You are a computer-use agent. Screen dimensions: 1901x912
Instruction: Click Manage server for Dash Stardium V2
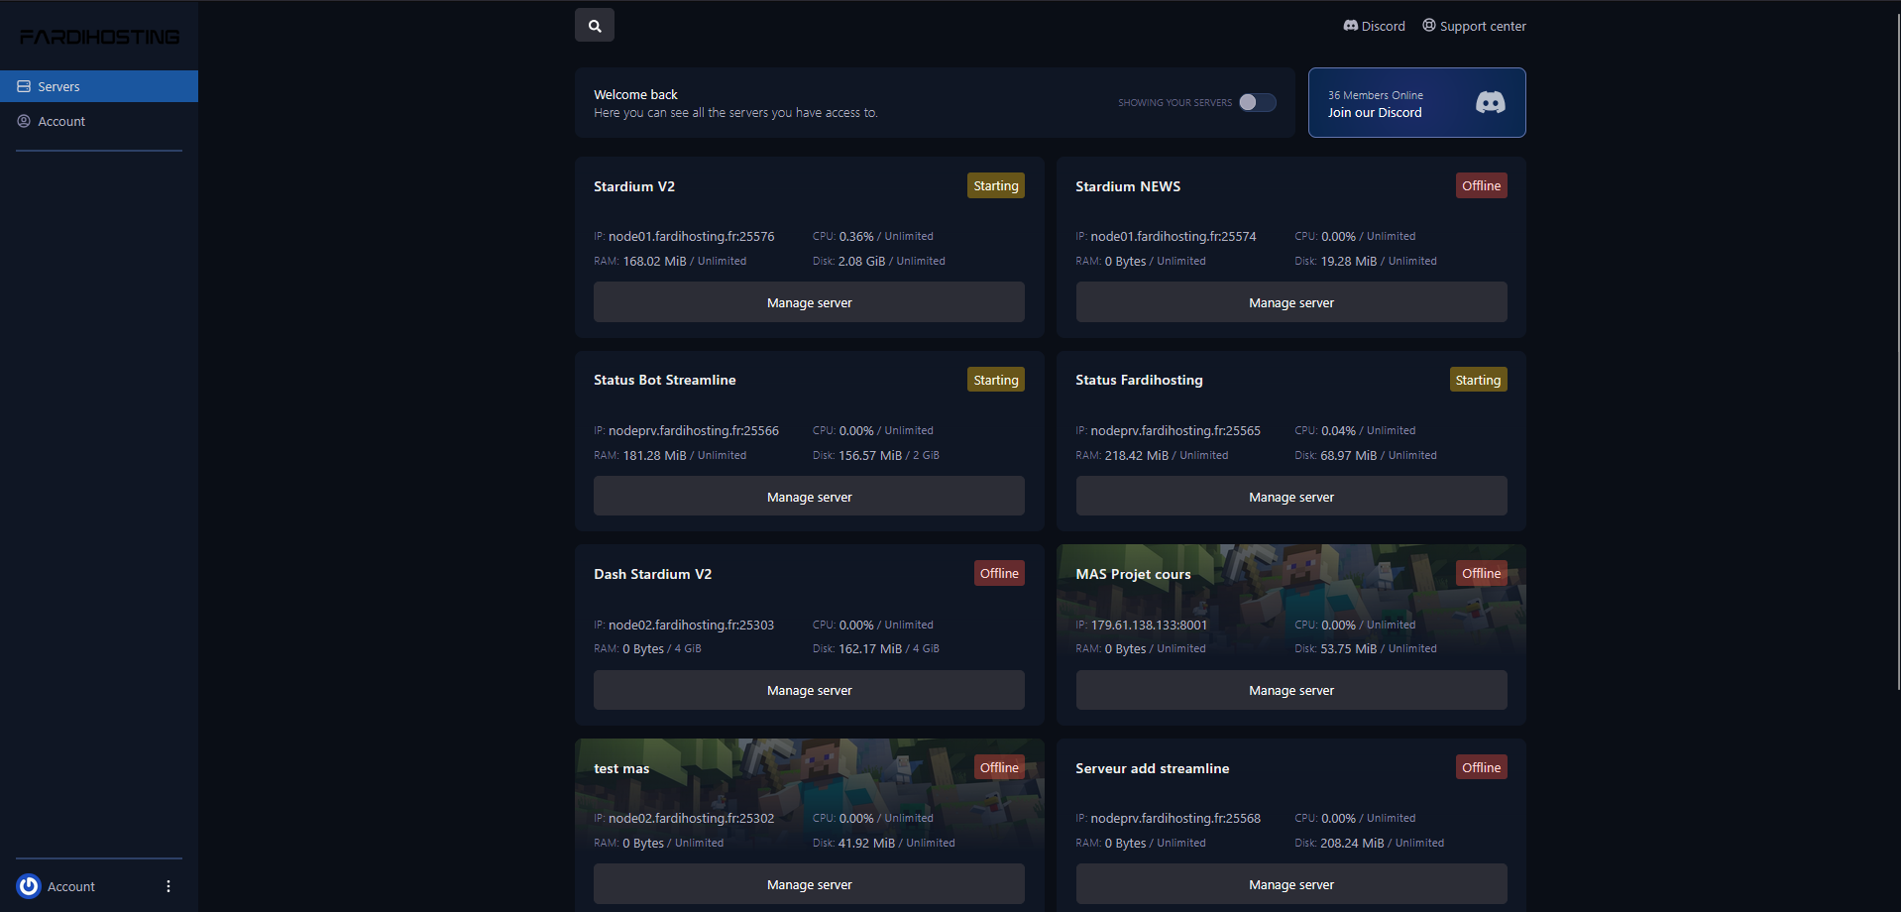click(x=809, y=690)
